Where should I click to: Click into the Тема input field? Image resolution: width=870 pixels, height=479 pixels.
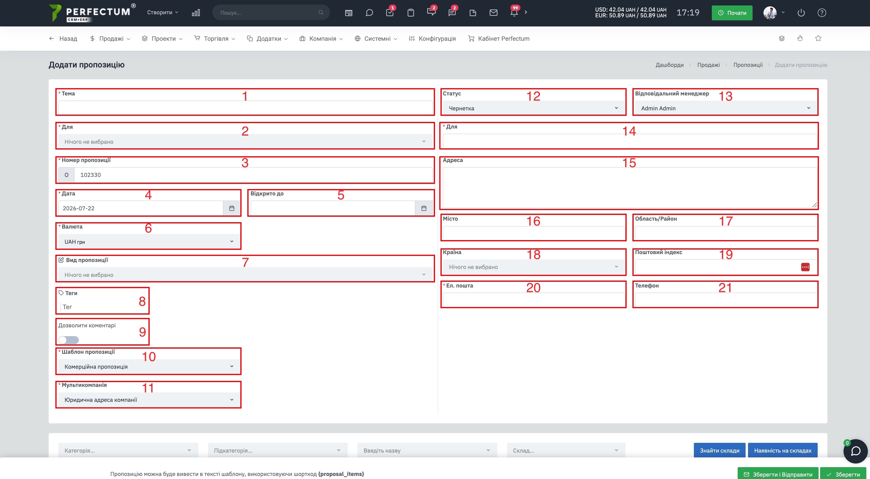click(245, 108)
